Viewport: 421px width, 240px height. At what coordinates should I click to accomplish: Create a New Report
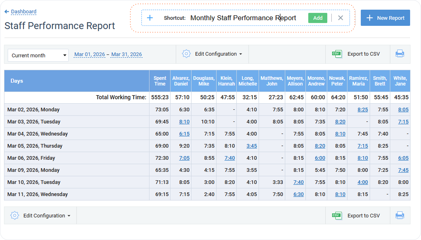[x=385, y=18]
